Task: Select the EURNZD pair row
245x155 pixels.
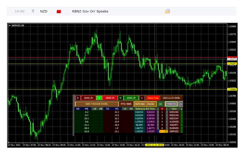Action: click(174, 128)
